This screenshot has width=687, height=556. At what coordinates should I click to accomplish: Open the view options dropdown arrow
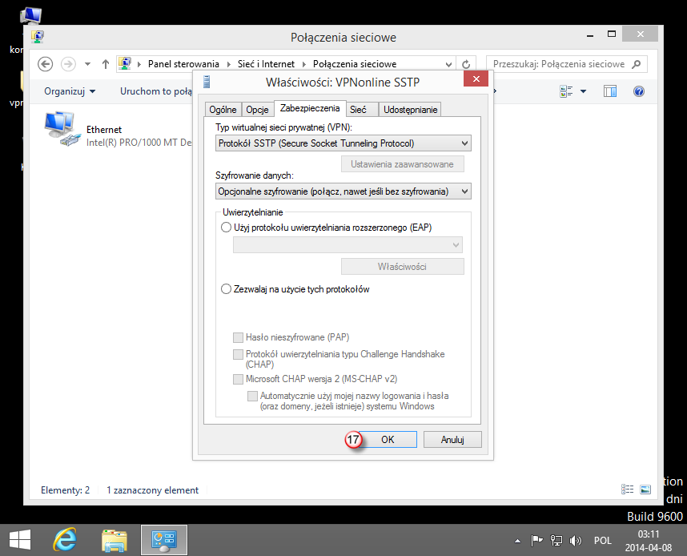tap(583, 91)
